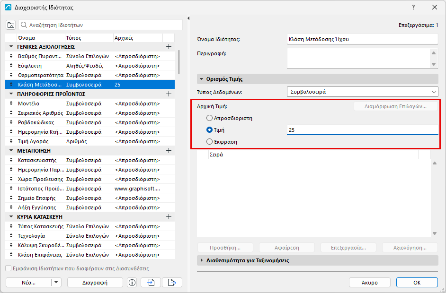This screenshot has height=293, width=446.
Task: Open the dropdown arrow next to Νέα button
Action: pos(56,283)
